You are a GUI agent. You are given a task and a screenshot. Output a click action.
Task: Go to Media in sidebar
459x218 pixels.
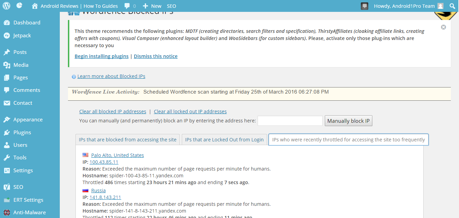tap(21, 65)
